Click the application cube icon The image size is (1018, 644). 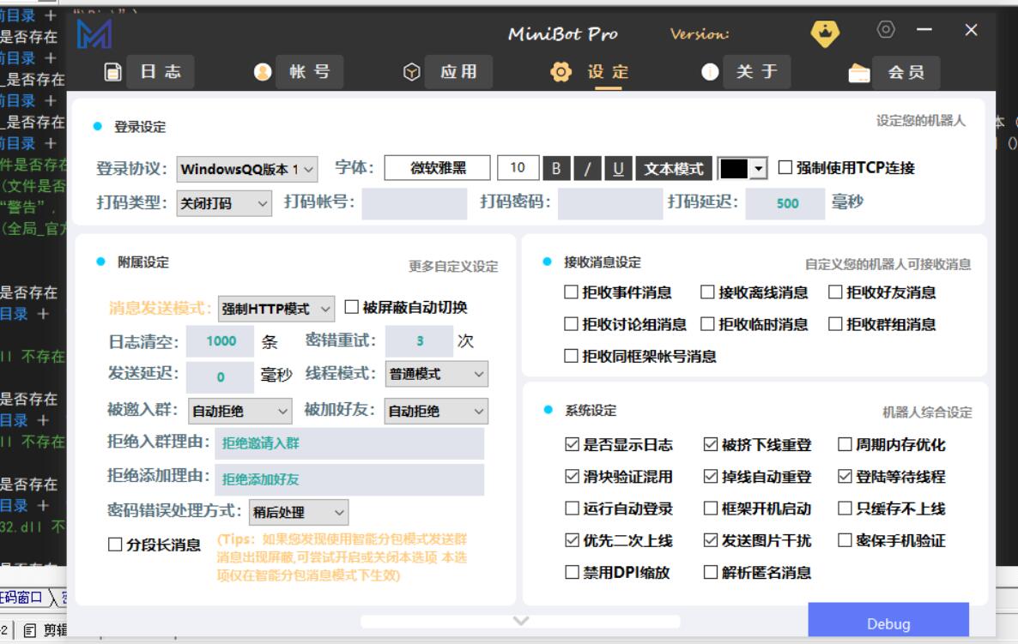tap(412, 72)
